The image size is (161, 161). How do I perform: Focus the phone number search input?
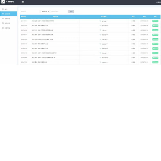[x=59, y=12]
